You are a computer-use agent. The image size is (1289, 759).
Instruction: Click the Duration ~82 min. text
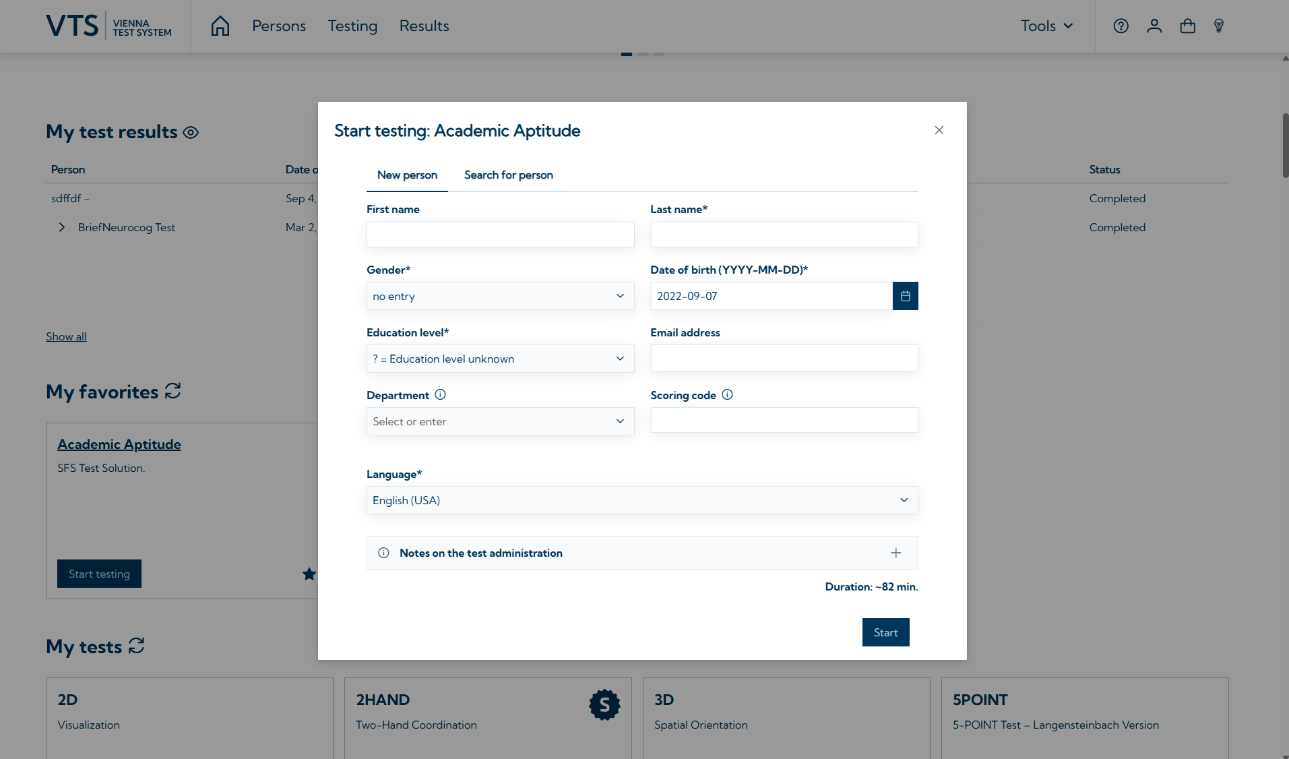coord(871,586)
